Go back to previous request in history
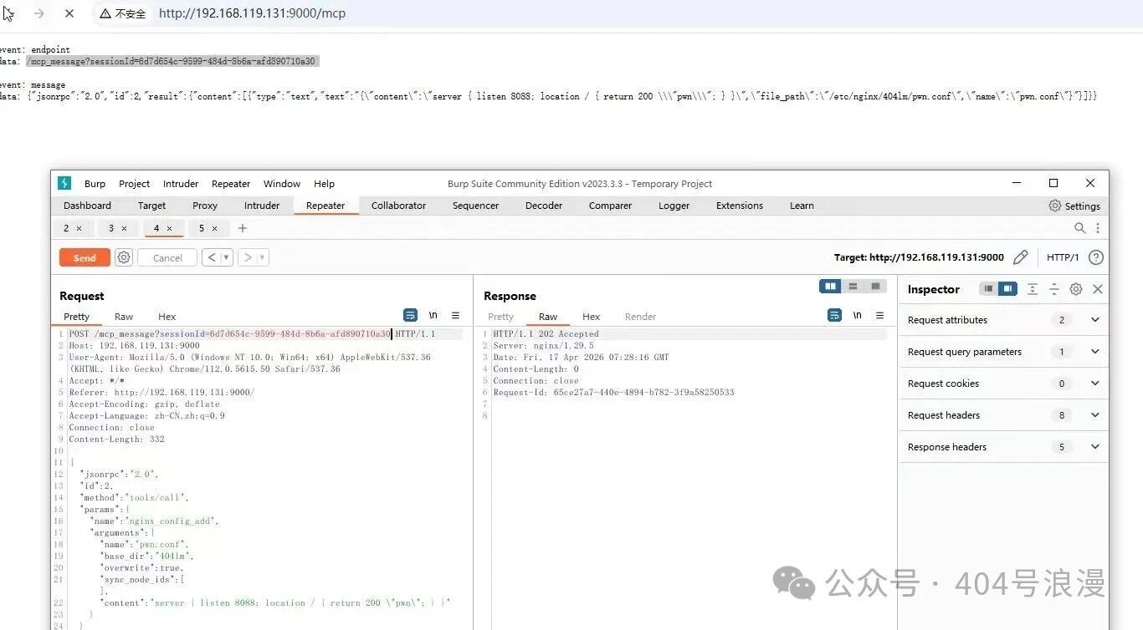The height and width of the screenshot is (630, 1143). 212,257
